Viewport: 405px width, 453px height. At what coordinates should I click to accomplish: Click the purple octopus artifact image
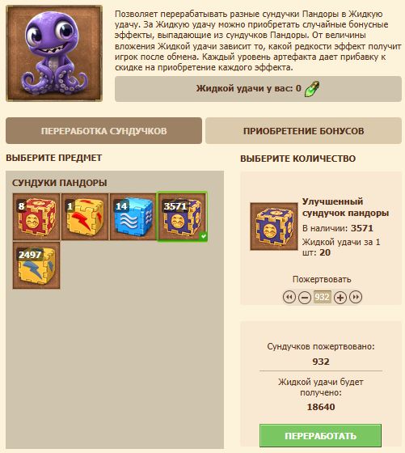pos(54,53)
